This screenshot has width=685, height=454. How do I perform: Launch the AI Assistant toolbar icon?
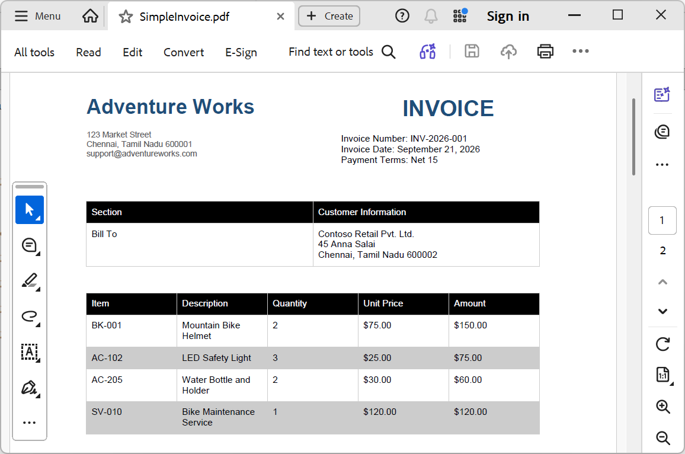428,51
